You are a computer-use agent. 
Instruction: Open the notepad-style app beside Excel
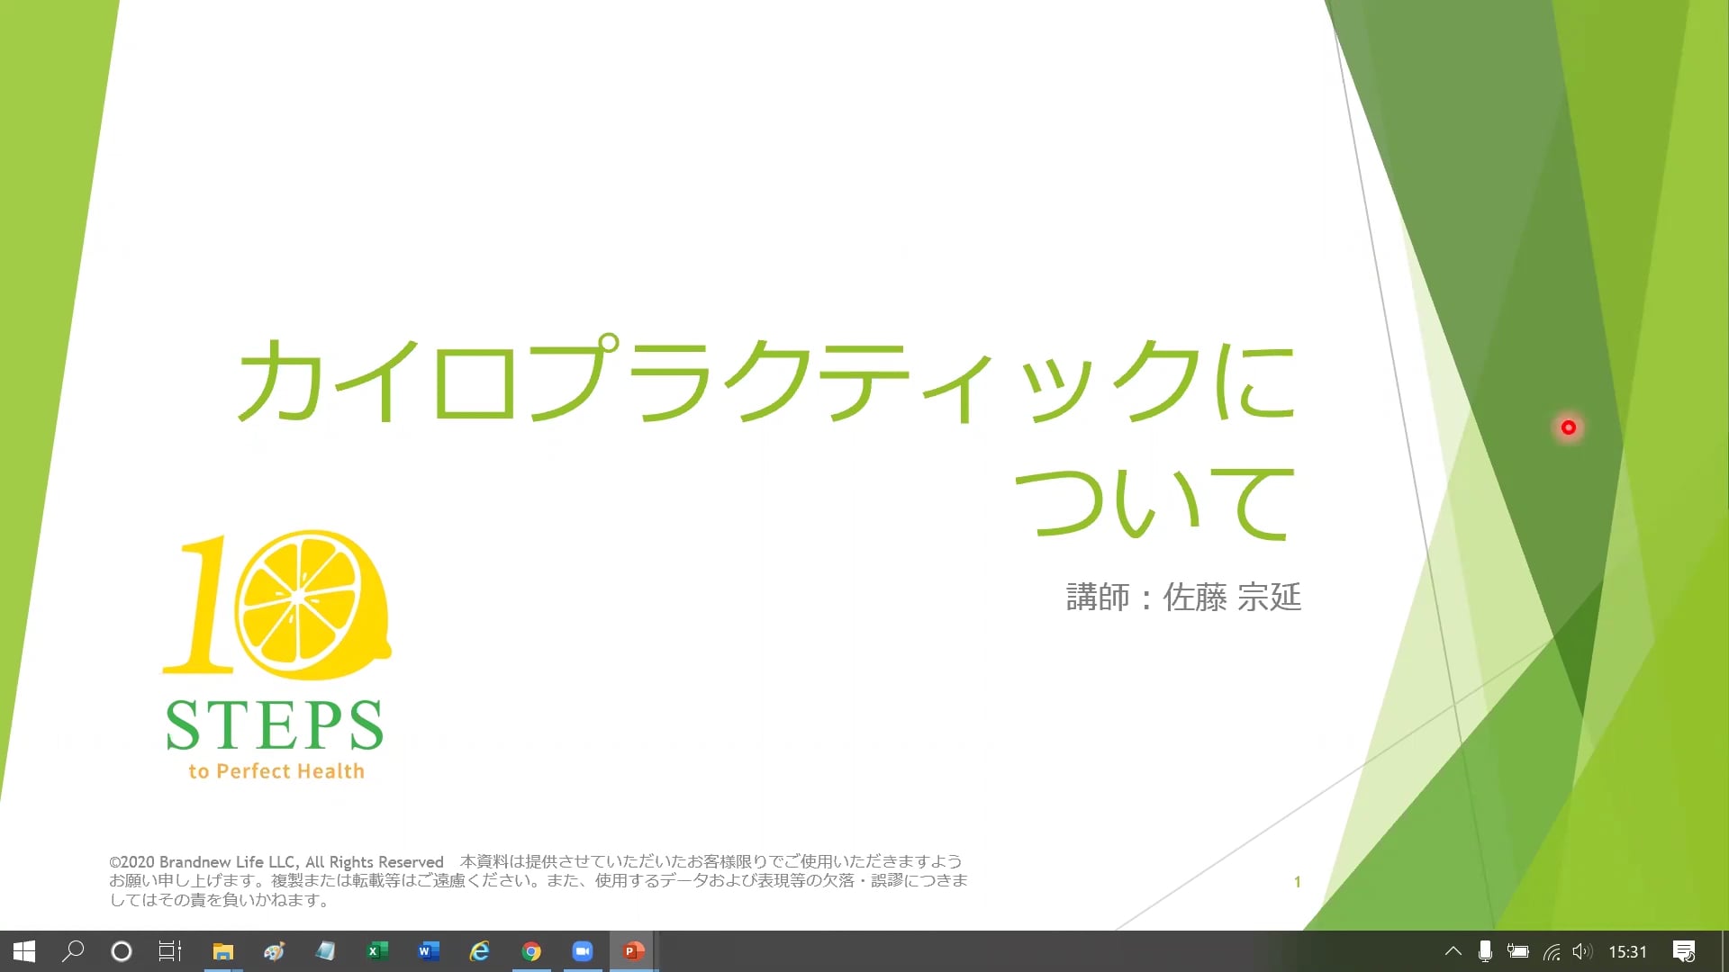pos(325,951)
